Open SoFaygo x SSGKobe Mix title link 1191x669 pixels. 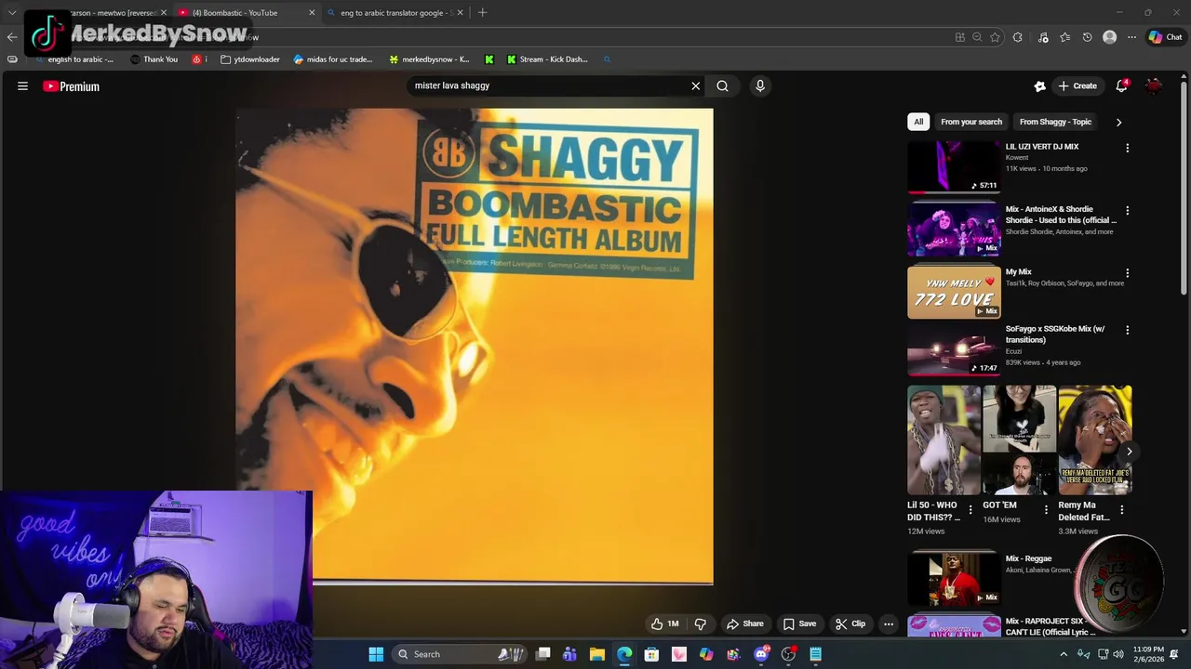(1055, 334)
